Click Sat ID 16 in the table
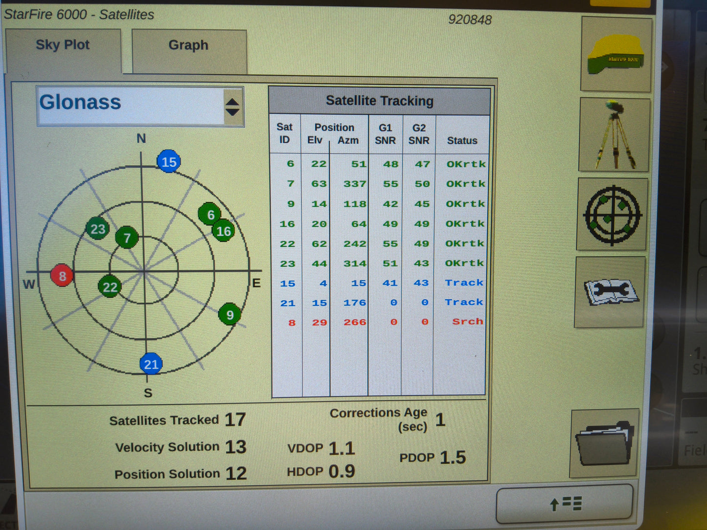 click(287, 224)
